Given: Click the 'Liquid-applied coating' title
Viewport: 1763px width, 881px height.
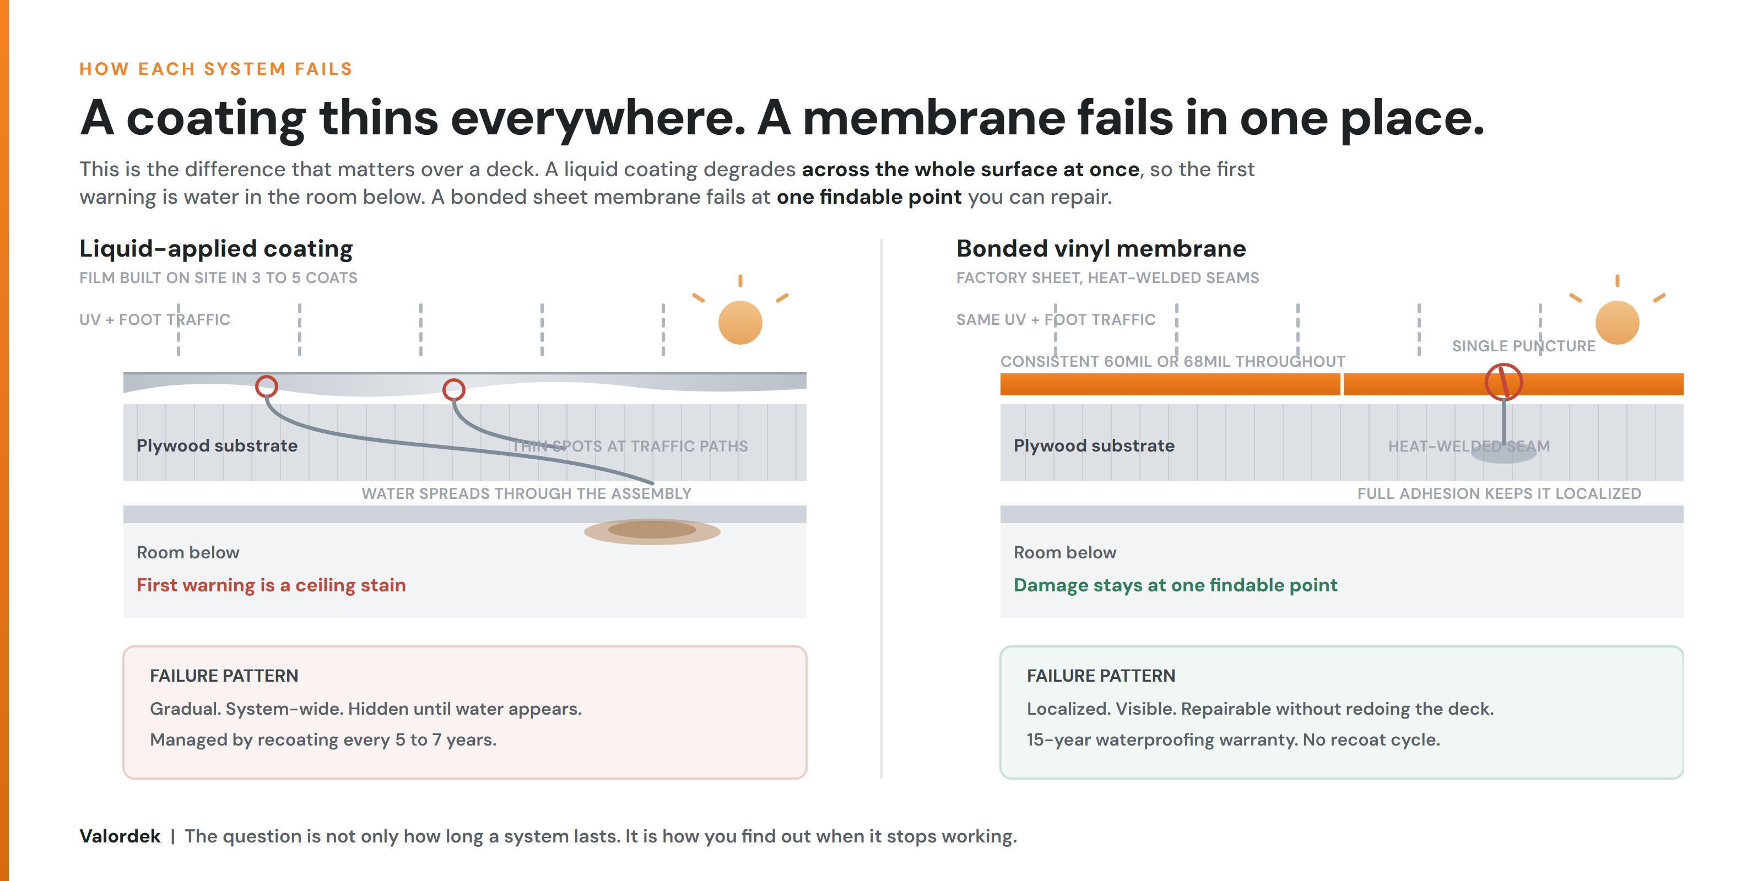Looking at the screenshot, I should [215, 248].
